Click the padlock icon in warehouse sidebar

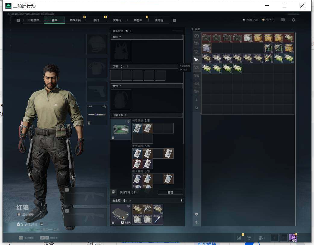(x=196, y=100)
